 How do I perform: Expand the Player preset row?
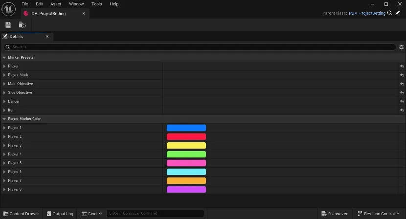pyautogui.click(x=4, y=66)
